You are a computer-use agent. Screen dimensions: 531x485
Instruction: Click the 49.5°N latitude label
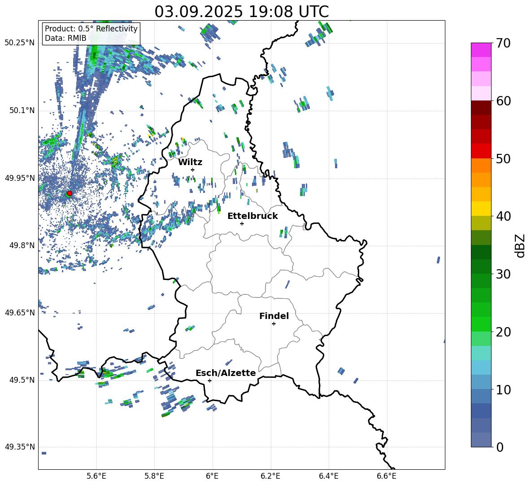[x=22, y=380]
